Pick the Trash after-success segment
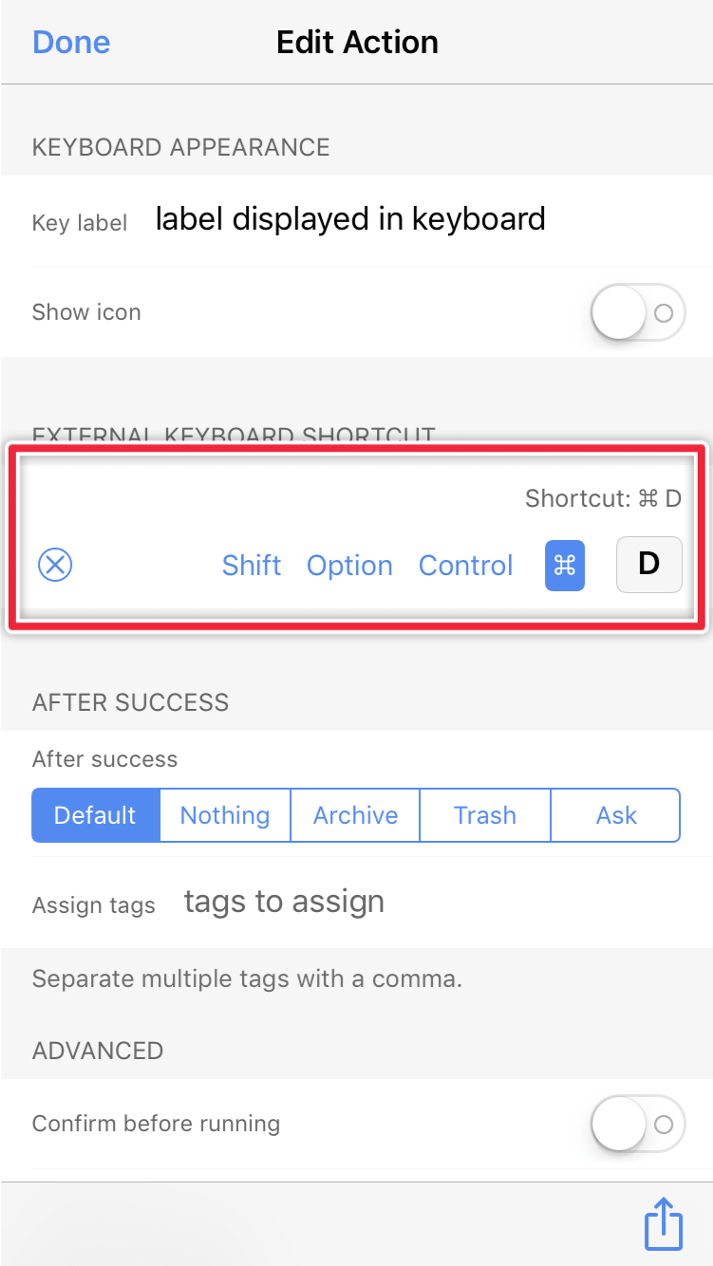This screenshot has height=1266, width=713. click(x=485, y=815)
